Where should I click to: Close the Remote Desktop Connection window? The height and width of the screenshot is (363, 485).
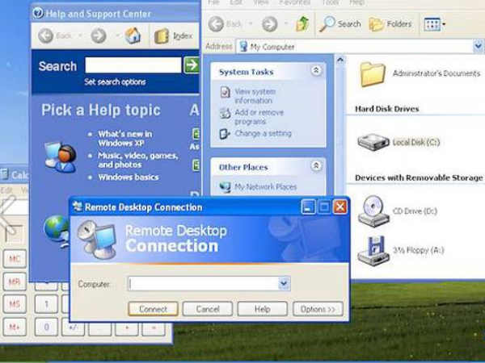340,207
